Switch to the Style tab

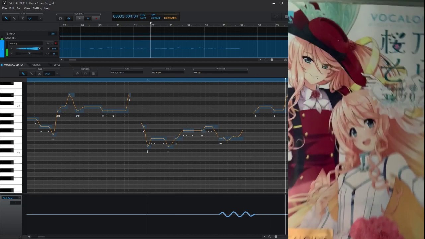pyautogui.click(x=57, y=65)
